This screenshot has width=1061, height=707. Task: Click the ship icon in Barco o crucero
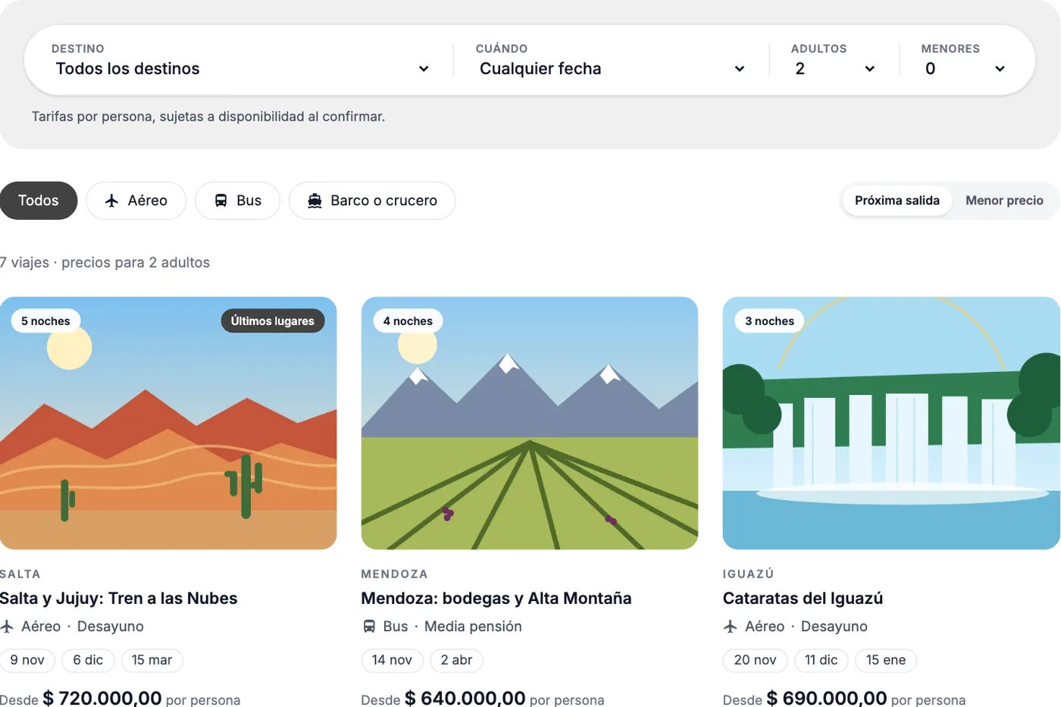[315, 201]
